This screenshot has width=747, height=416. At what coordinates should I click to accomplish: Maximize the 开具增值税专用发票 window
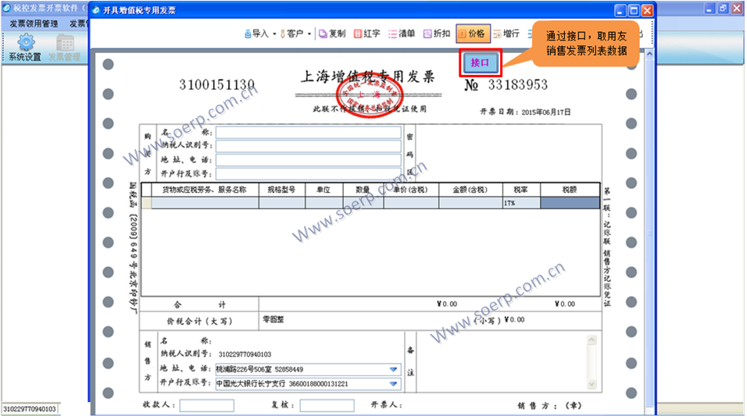(634, 10)
